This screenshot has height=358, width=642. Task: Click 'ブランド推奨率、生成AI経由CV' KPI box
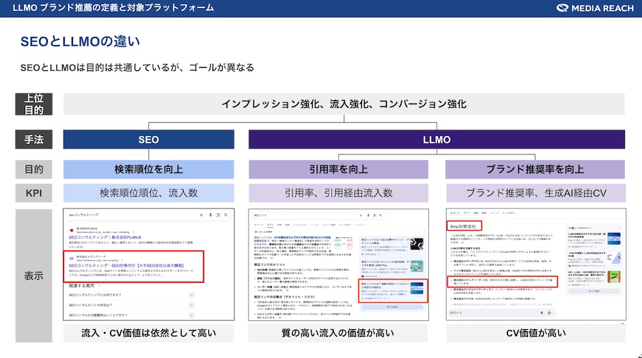point(535,193)
